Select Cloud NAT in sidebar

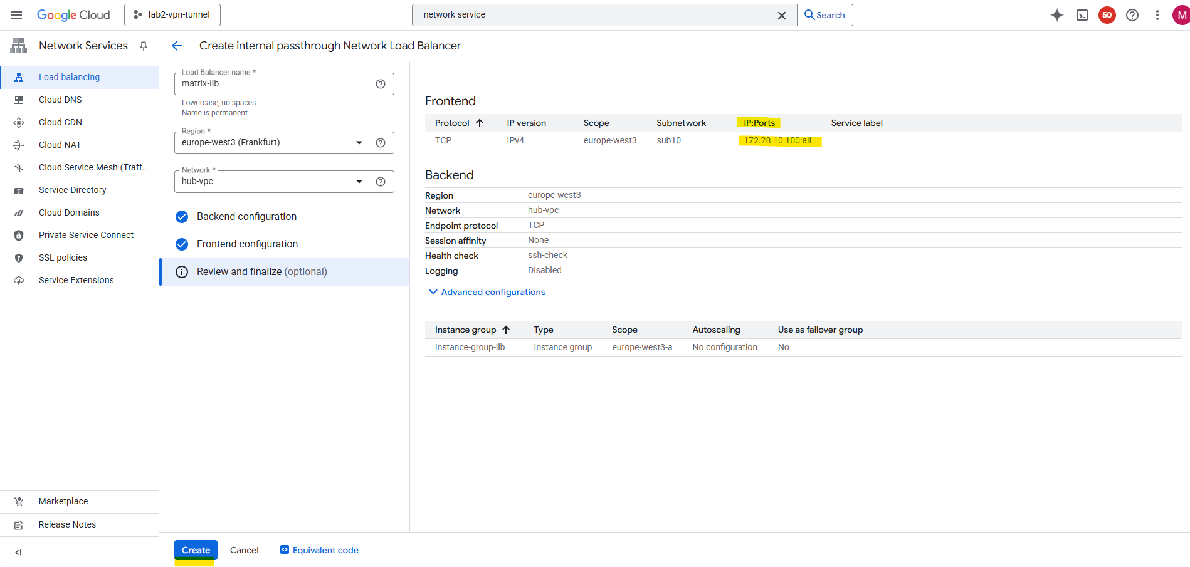(x=60, y=145)
